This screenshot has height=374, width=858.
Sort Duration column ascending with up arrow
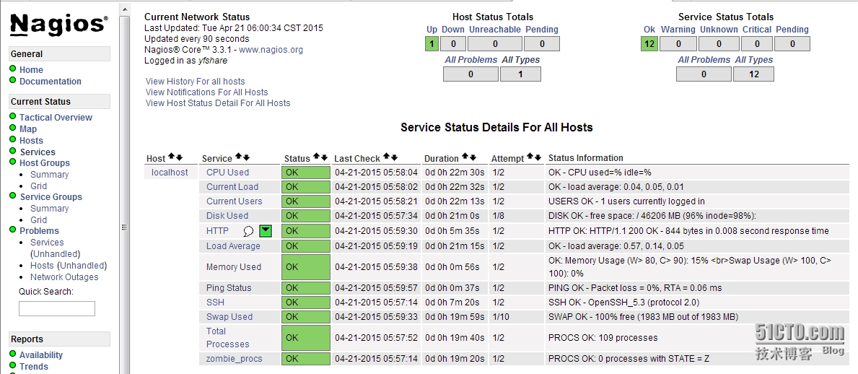tap(465, 157)
